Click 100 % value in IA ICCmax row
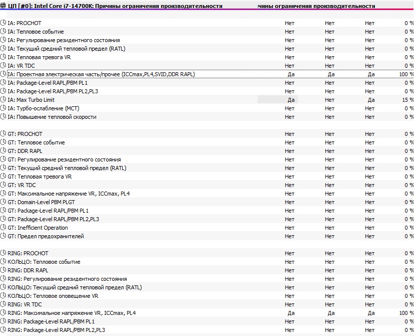This screenshot has height=336, width=415. pos(406,74)
